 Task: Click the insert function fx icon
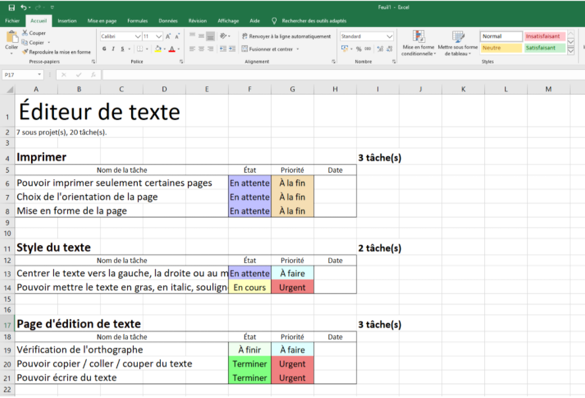pyautogui.click(x=94, y=75)
